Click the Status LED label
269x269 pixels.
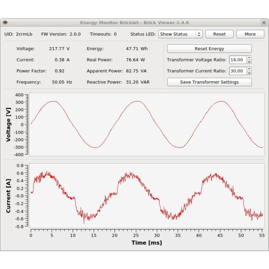click(x=143, y=34)
